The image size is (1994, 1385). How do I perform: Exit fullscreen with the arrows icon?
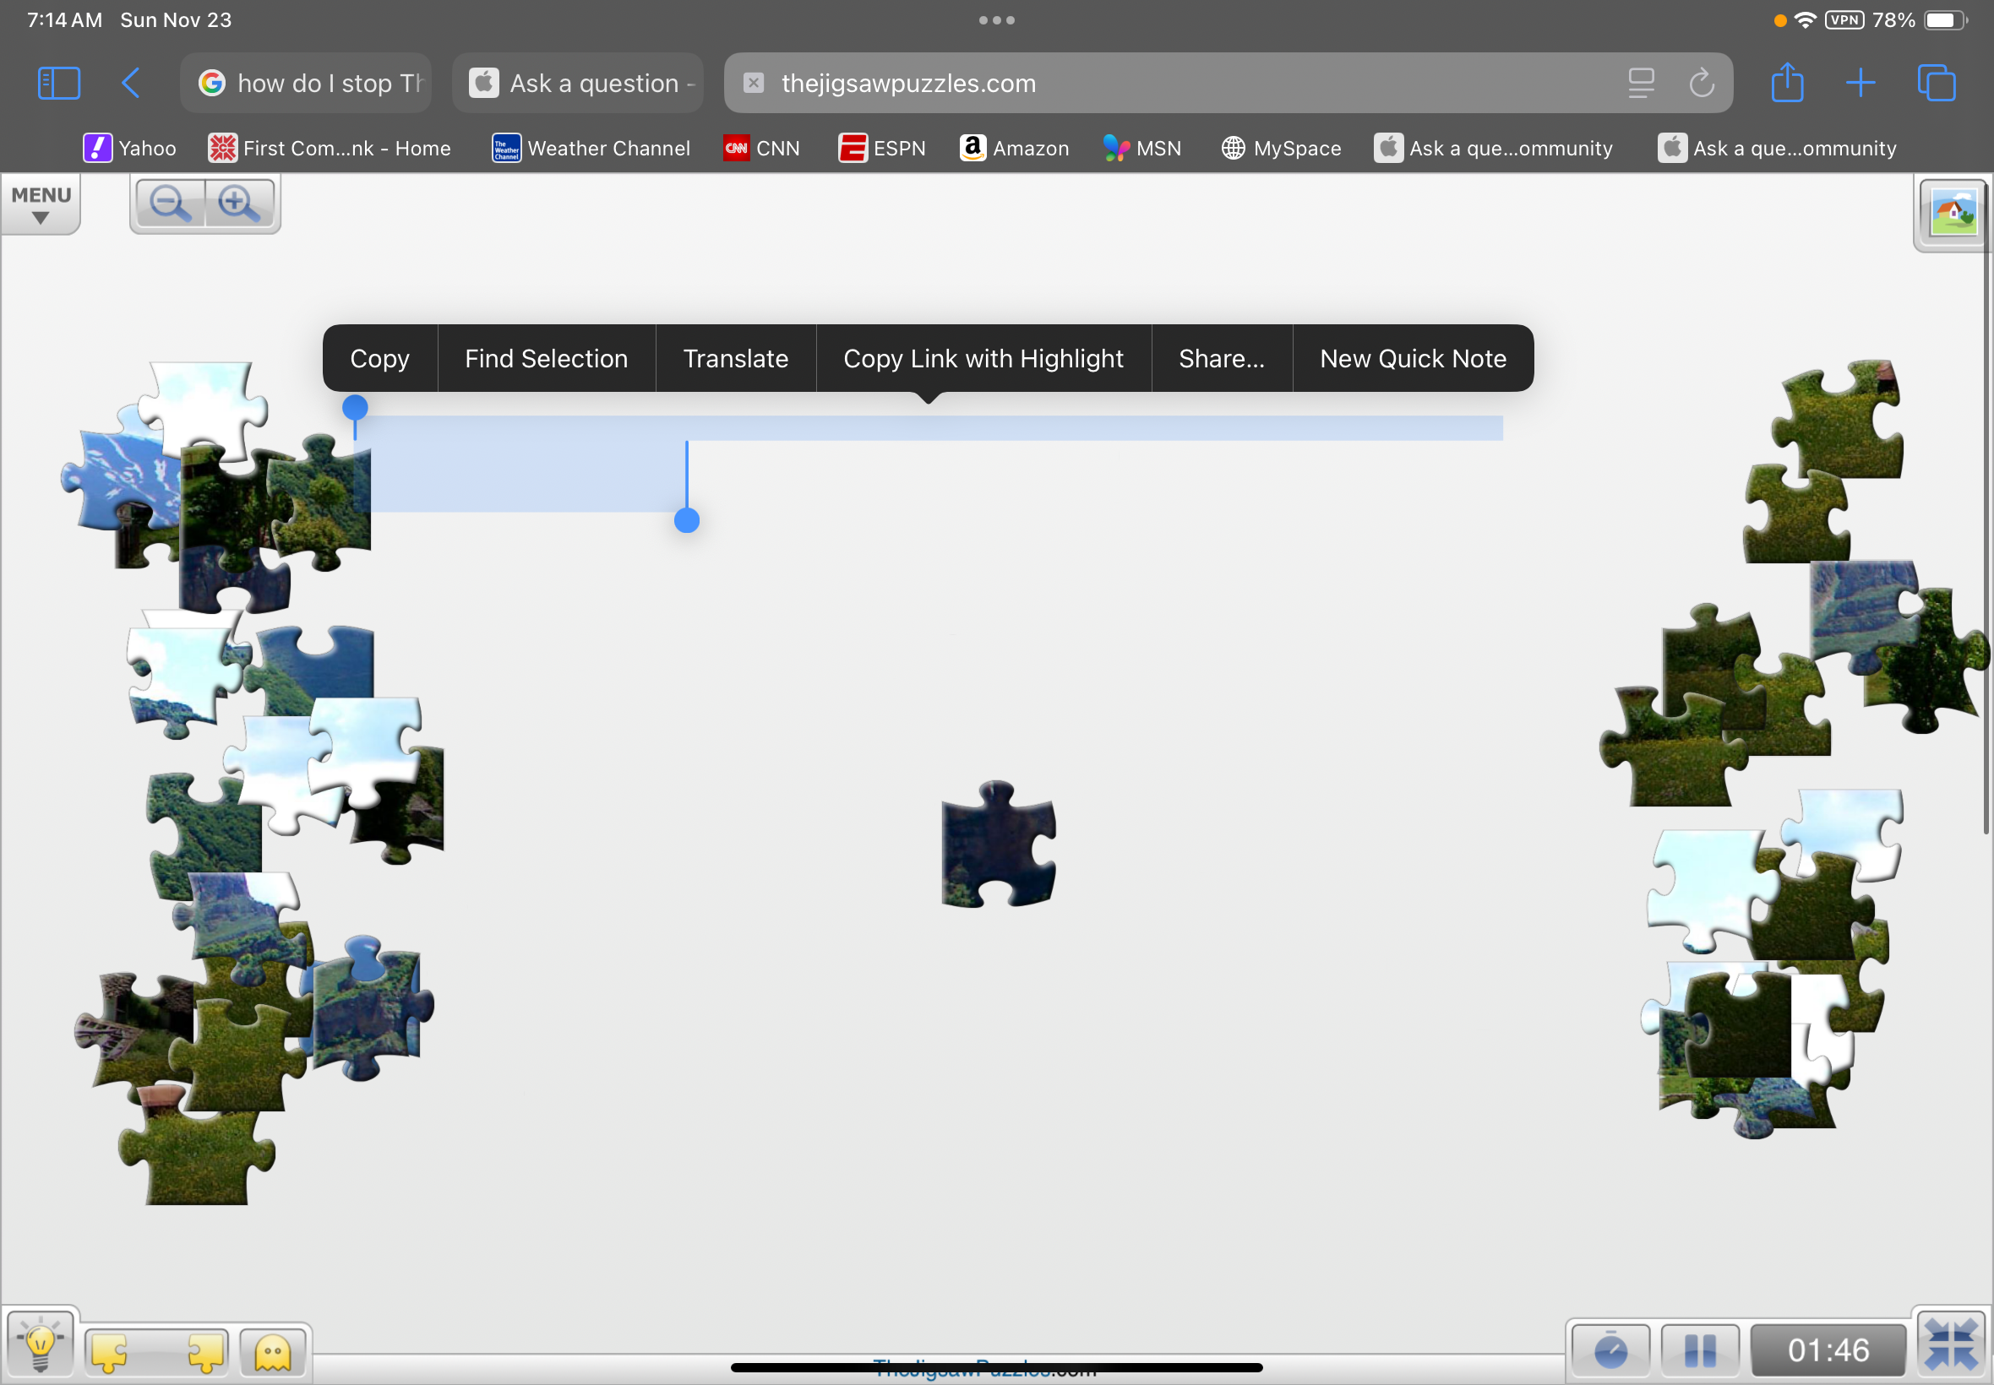(1951, 1346)
